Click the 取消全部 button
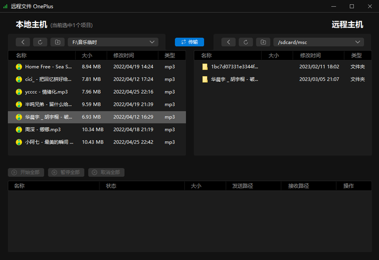Viewport: 379px width, 260px height. coord(107,172)
